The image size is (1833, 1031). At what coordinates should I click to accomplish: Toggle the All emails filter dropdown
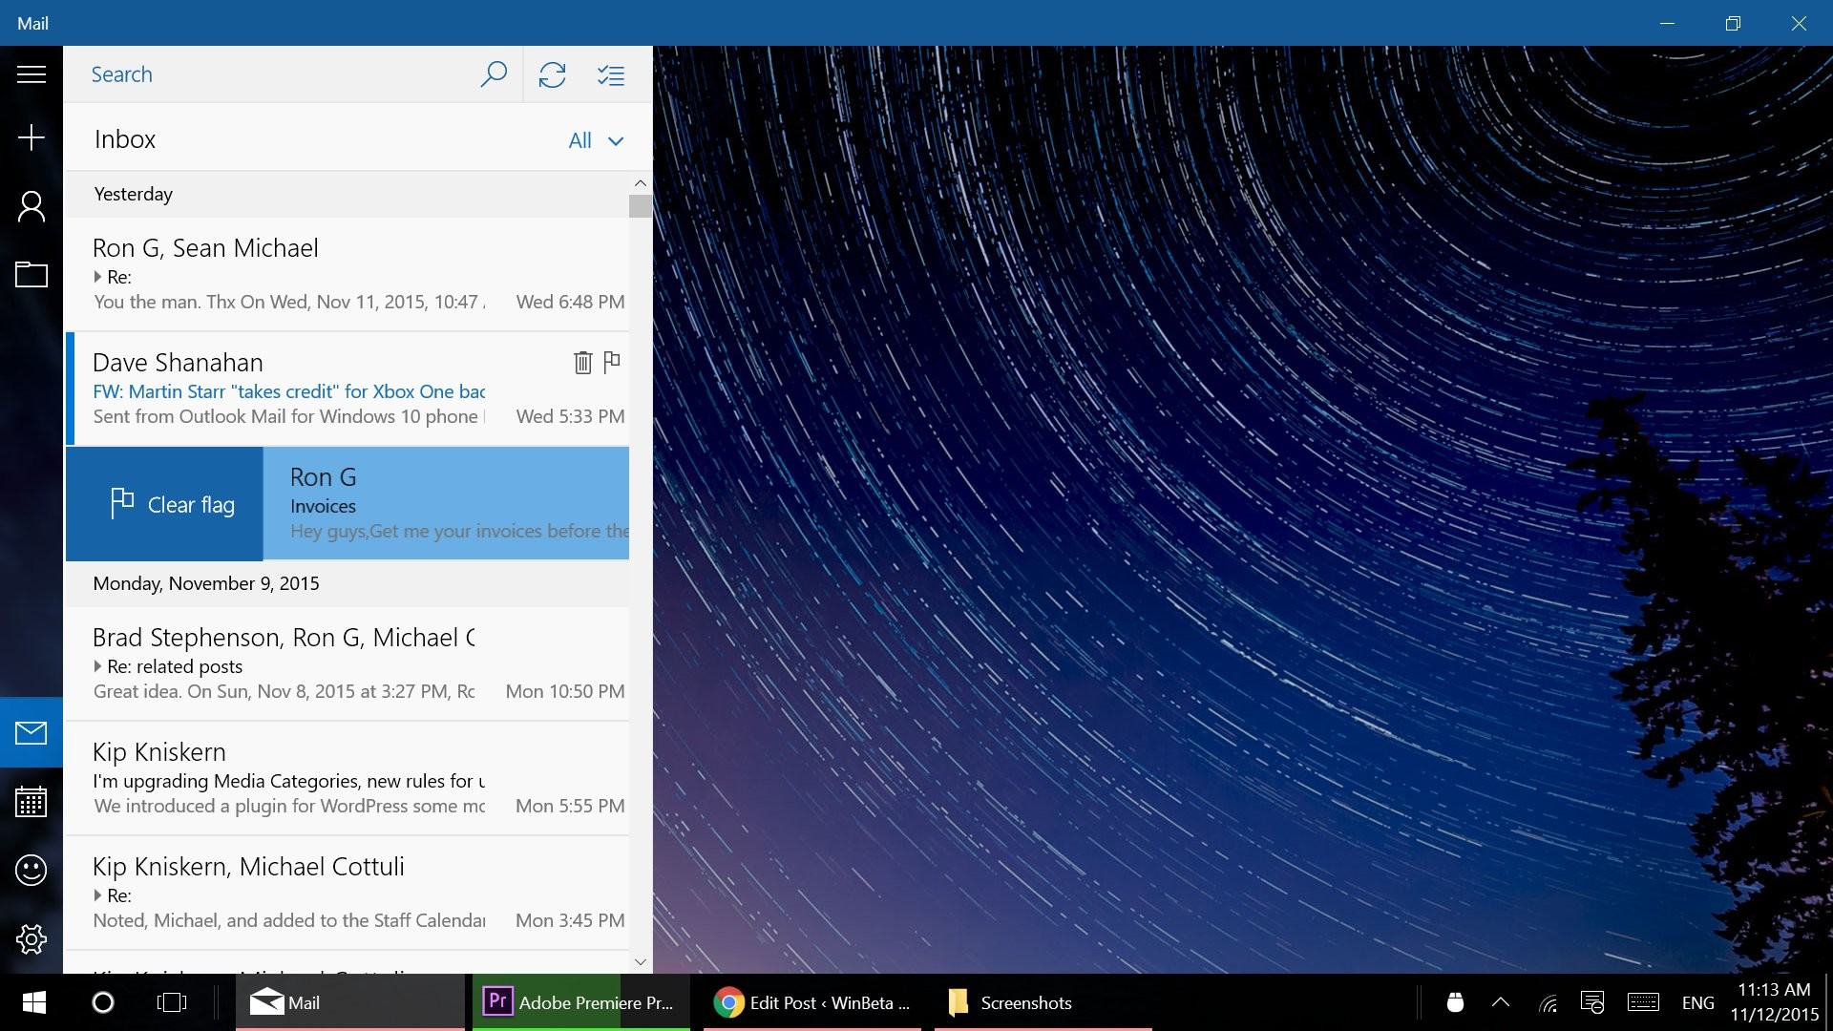(x=594, y=139)
